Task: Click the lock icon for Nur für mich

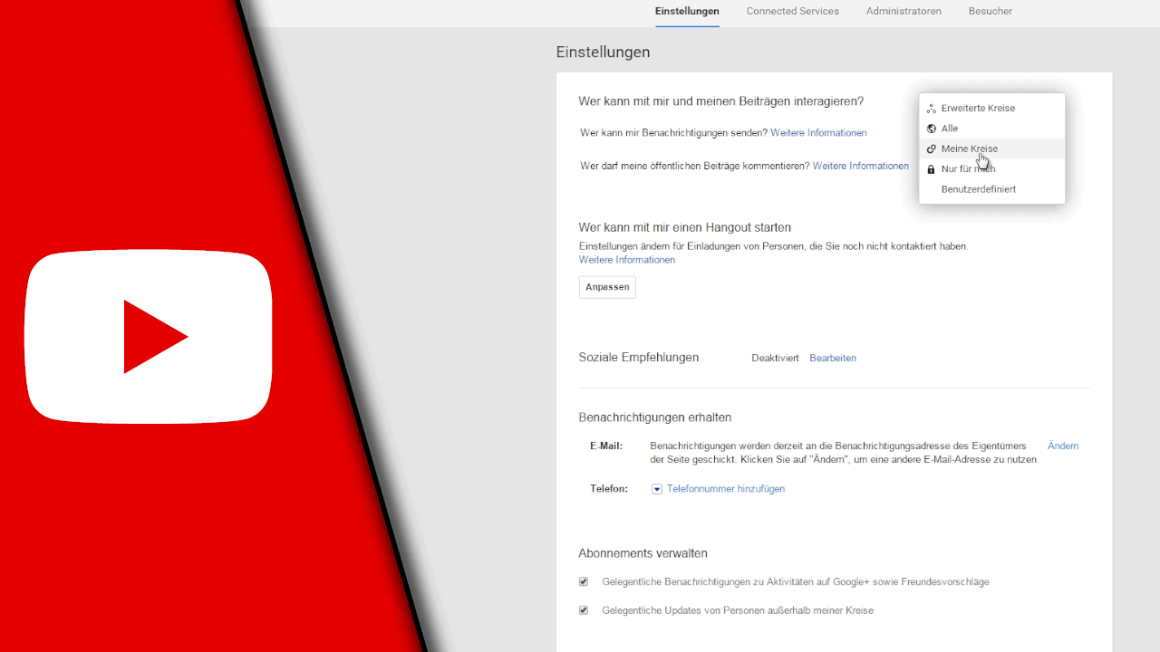Action: coord(931,169)
